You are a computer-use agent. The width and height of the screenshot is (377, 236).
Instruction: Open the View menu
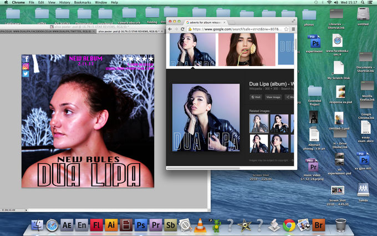[52, 2]
